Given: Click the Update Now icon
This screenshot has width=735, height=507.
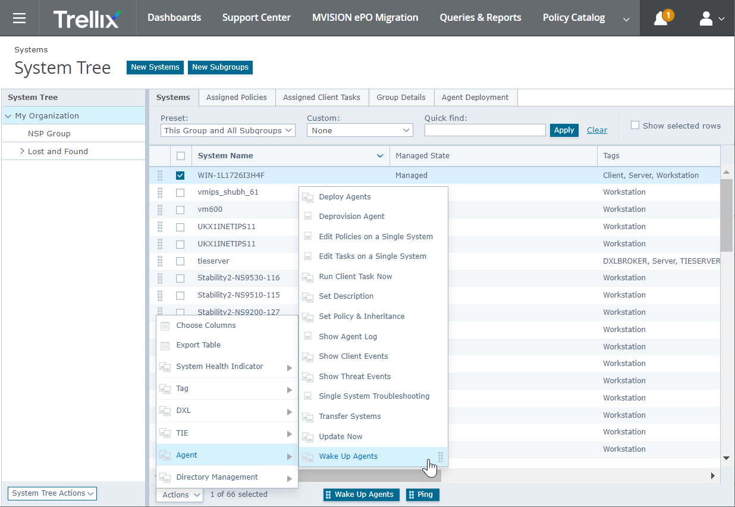Looking at the screenshot, I should pos(307,437).
